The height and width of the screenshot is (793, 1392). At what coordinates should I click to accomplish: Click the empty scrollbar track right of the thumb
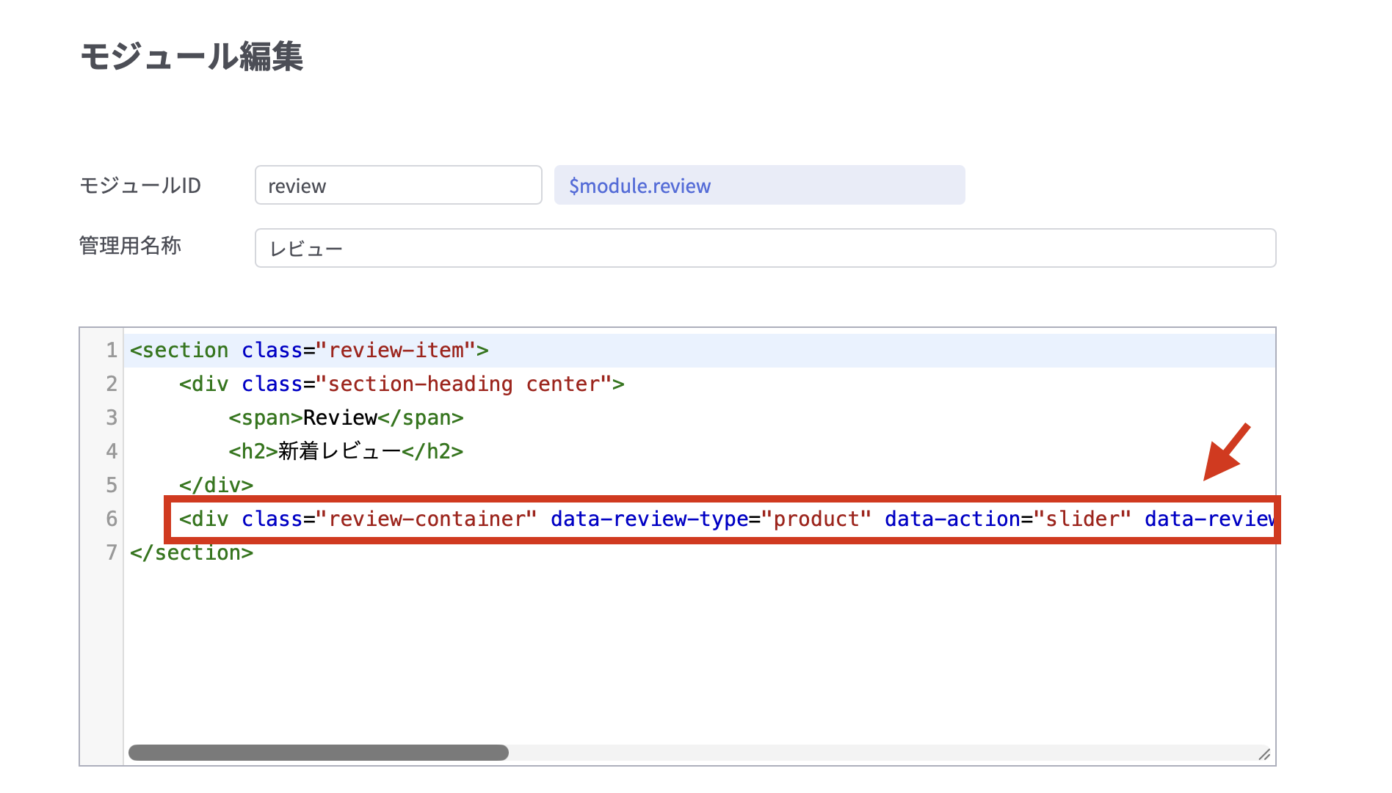pos(881,753)
